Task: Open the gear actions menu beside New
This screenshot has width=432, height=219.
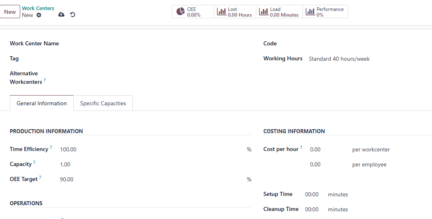Action: point(39,15)
